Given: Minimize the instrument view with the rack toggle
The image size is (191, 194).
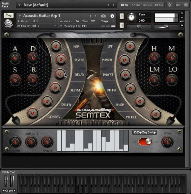Looking at the screenshot, I should pyautogui.click(x=182, y=17).
